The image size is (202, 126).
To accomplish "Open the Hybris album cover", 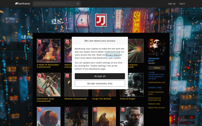I will tap(68, 51).
